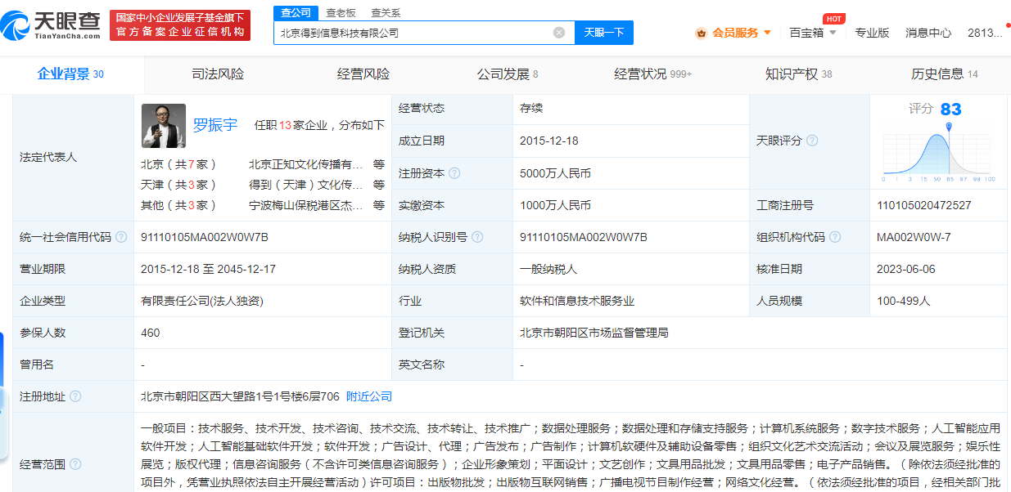
Task: Expand 等 for the 北京 company list
Action: pos(379,163)
